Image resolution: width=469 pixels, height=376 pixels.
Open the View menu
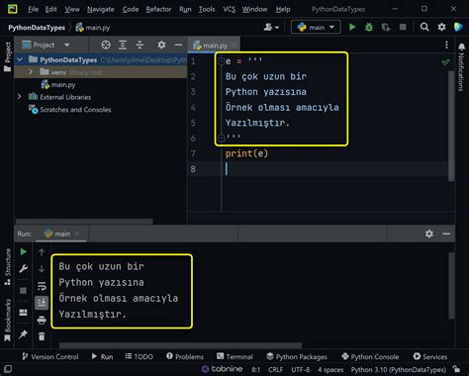[x=72, y=9]
